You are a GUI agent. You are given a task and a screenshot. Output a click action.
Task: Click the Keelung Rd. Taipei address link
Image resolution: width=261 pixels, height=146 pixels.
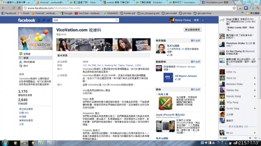point(112,65)
